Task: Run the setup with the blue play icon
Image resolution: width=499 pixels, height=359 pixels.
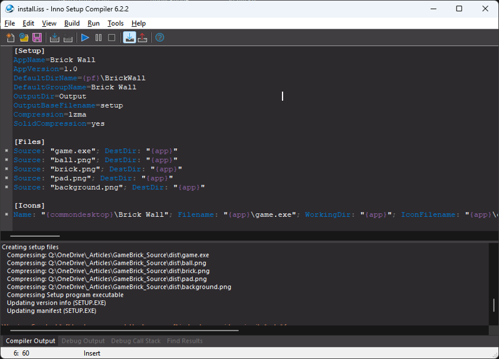Action: [85, 38]
